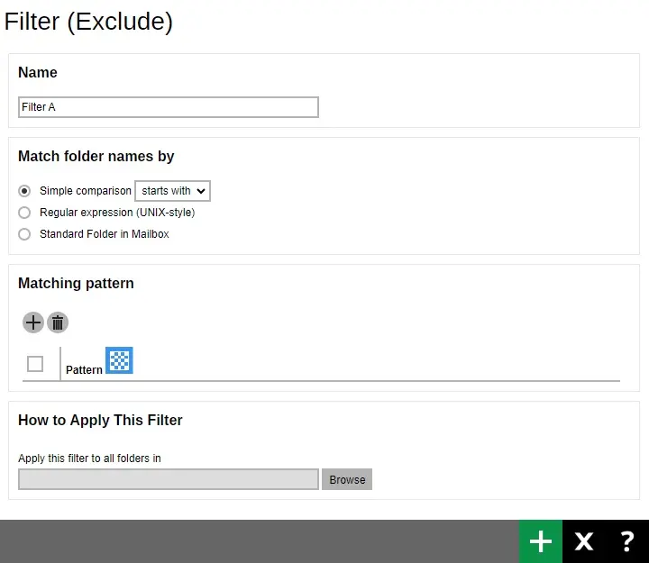Click 'Apply this filter to all folders in' label
649x563 pixels.
pyautogui.click(x=89, y=459)
